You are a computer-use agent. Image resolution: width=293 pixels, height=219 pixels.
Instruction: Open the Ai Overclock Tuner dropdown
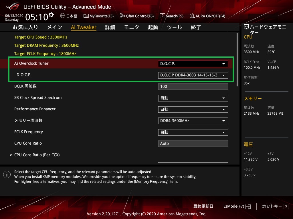pos(193,64)
